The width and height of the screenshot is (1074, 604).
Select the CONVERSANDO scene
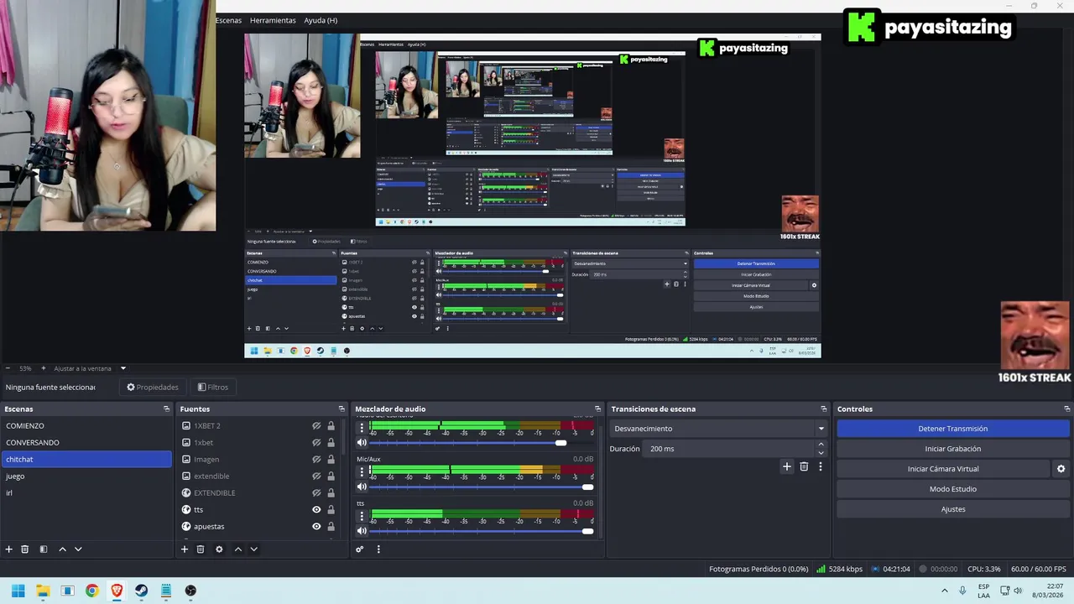86,443
